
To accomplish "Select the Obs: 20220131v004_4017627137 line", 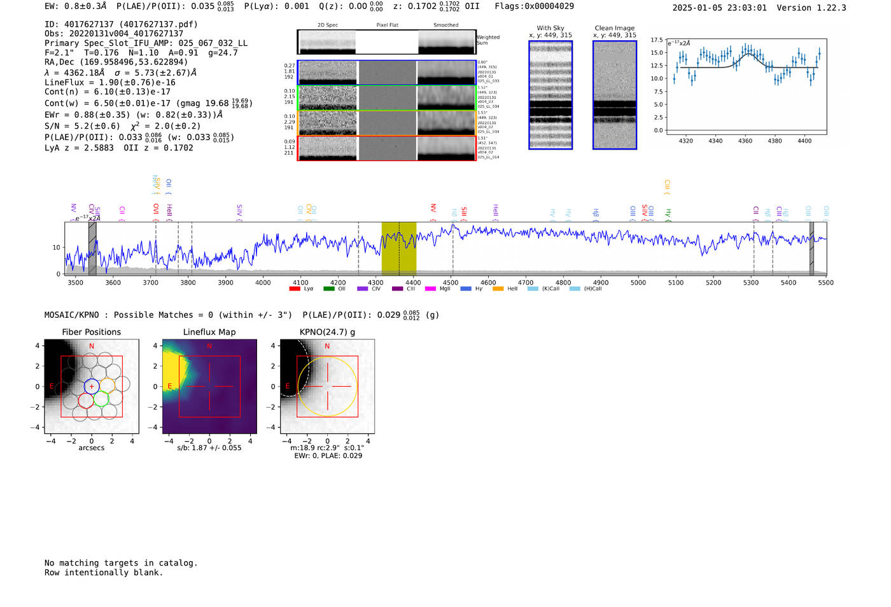I will point(114,34).
